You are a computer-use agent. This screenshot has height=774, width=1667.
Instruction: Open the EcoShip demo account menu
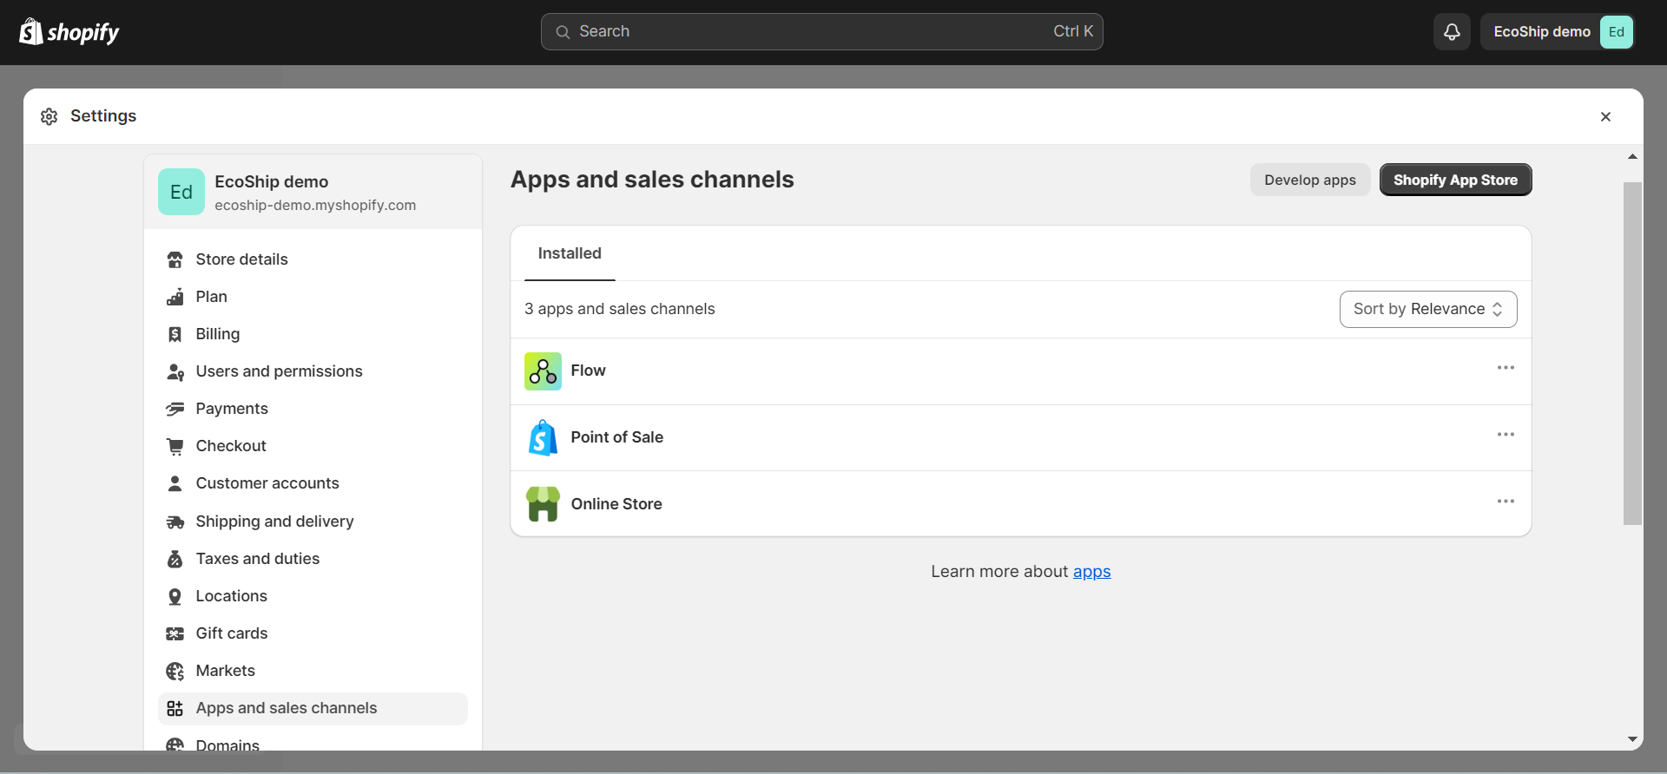[x=1558, y=32]
